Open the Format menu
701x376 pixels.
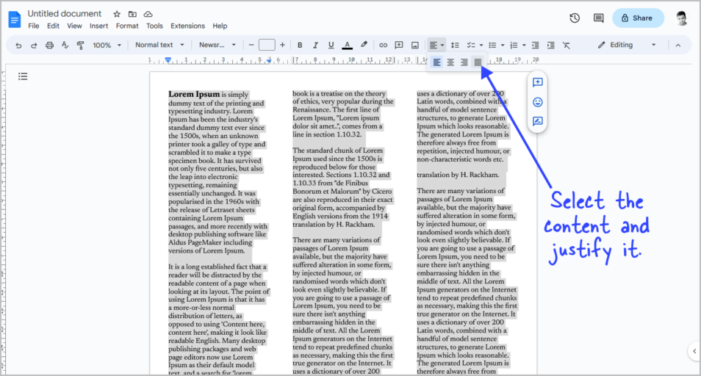tap(127, 26)
